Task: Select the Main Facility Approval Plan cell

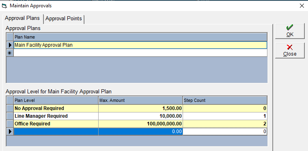Action: [x=140, y=45]
